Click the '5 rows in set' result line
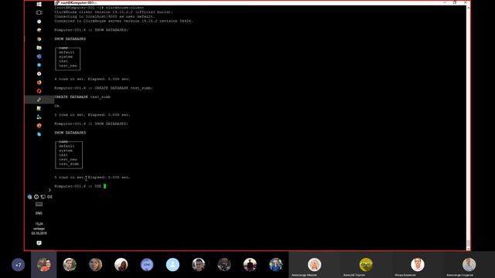The height and width of the screenshot is (278, 495). click(x=92, y=178)
